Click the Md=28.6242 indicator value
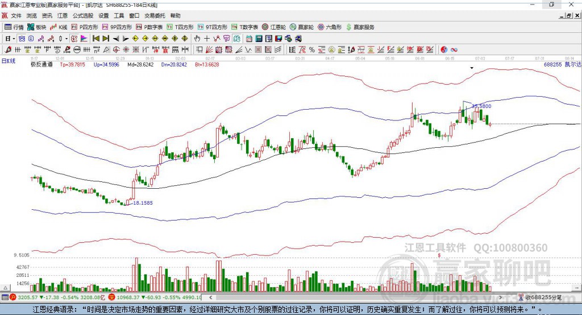Screen dimensions: 582x315 (x=140, y=64)
